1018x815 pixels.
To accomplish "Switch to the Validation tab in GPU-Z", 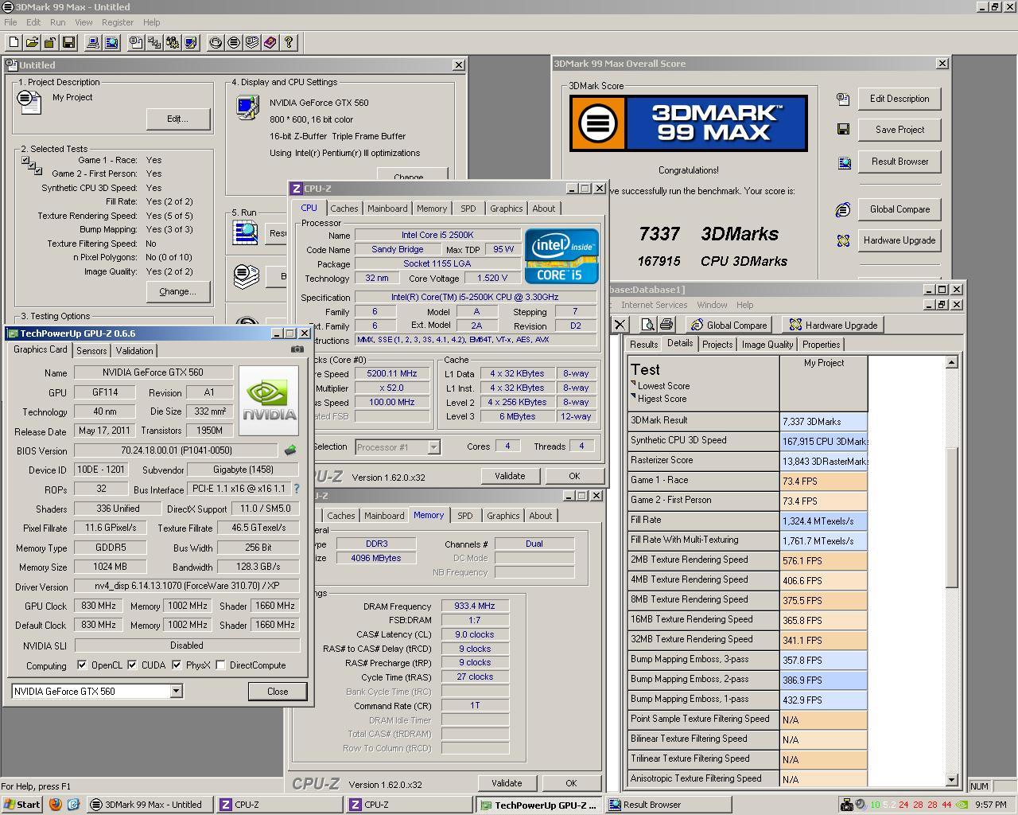I will pos(134,350).
